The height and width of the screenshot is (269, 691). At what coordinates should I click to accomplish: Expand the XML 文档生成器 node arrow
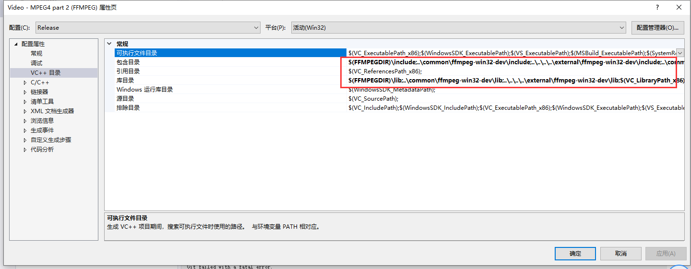click(x=25, y=111)
